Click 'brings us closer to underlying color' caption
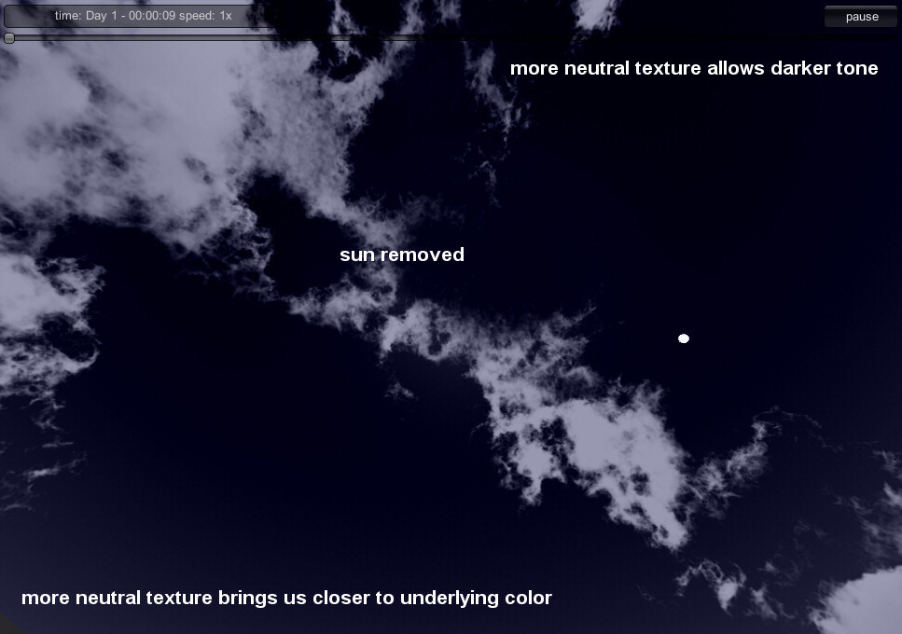The width and height of the screenshot is (902, 634). [x=385, y=598]
